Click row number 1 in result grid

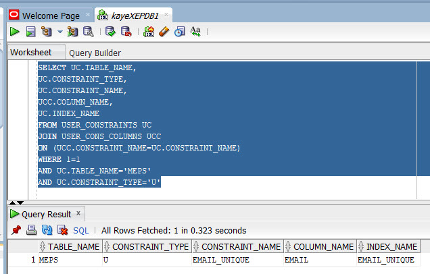pos(33,260)
